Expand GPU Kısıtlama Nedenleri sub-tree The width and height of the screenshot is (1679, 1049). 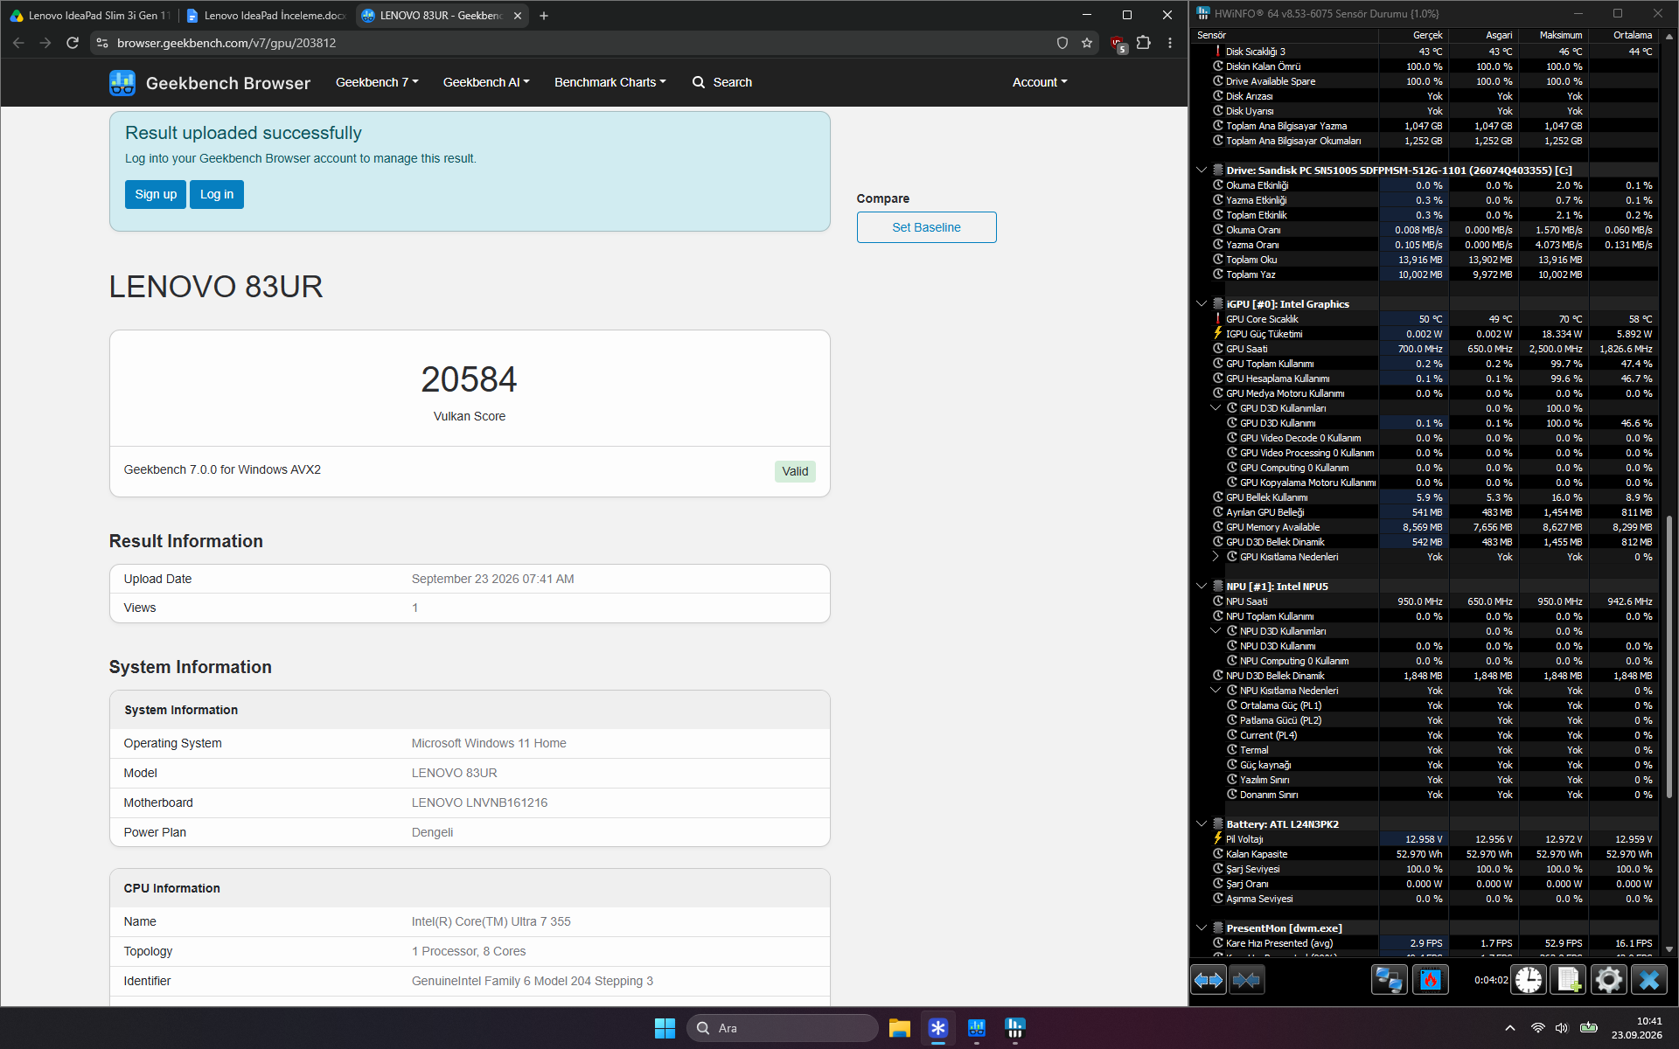tap(1216, 557)
